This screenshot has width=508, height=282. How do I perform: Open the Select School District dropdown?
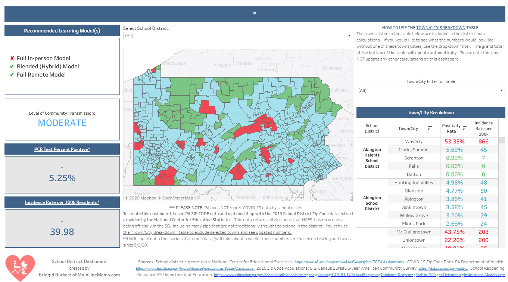click(238, 35)
